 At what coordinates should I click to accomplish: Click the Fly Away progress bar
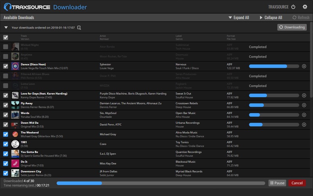[274, 105]
